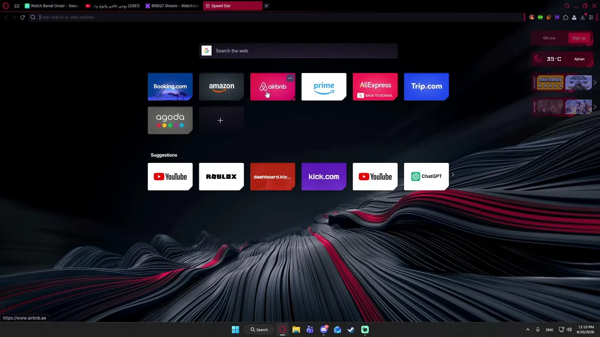Open the workspaces icon beside the Opera logo
Screen dimensions: 600x337
[17, 6]
